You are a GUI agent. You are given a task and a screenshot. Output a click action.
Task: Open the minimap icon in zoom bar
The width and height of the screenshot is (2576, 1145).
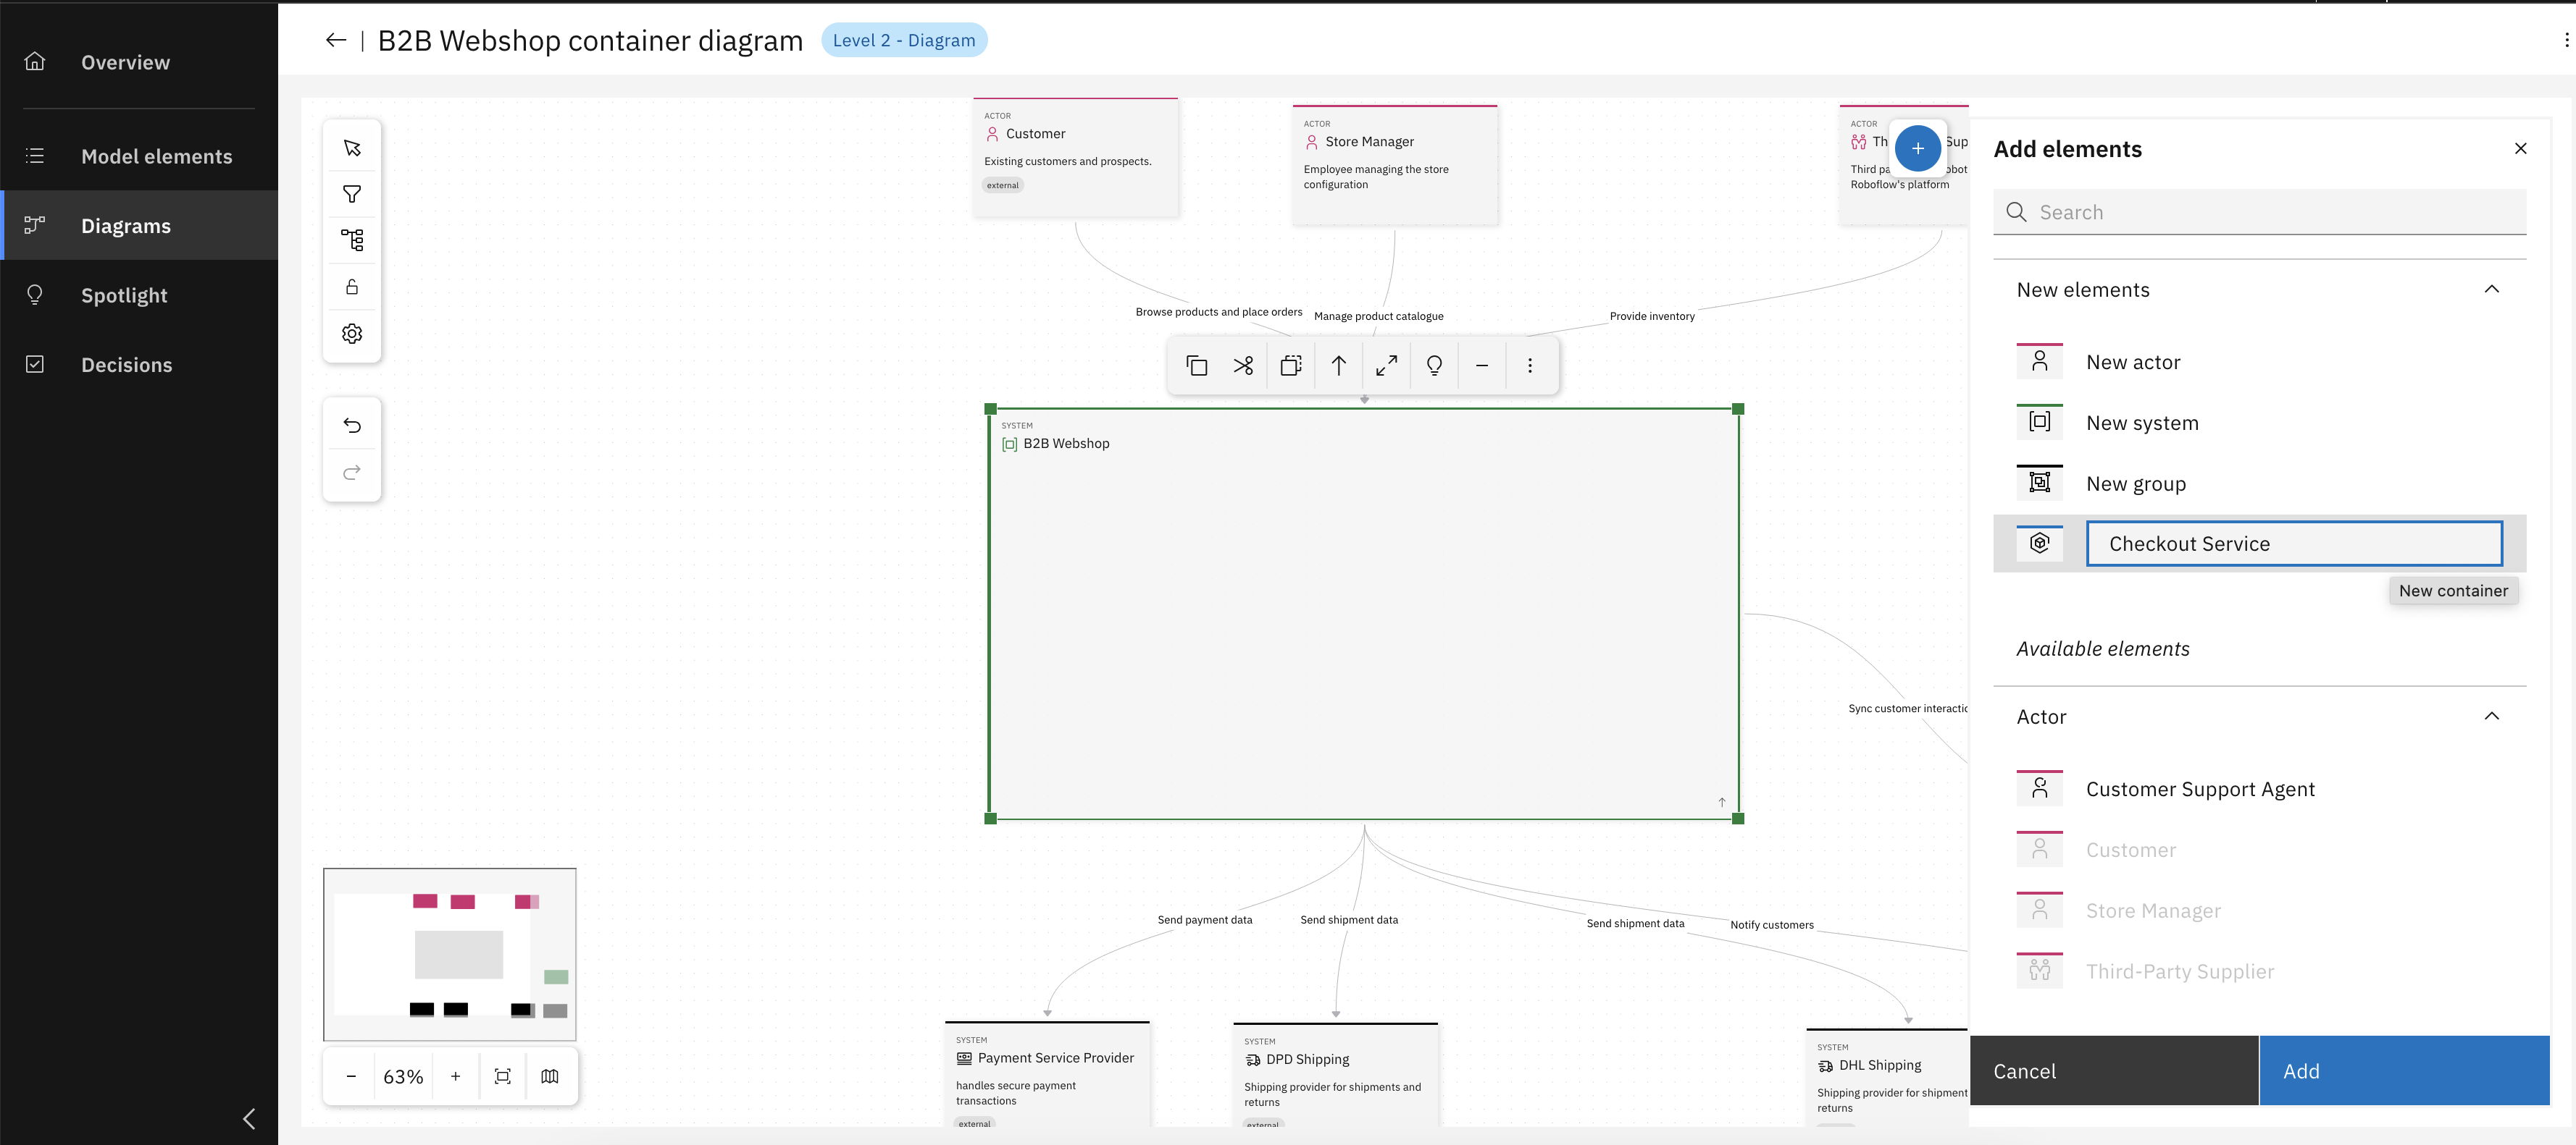click(550, 1076)
